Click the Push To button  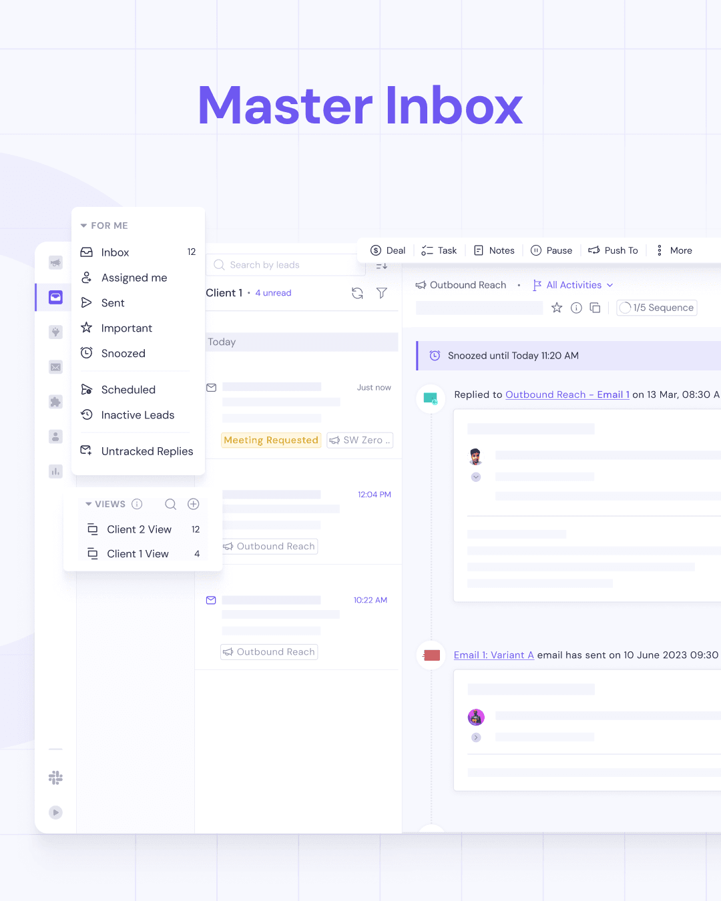[x=613, y=250]
